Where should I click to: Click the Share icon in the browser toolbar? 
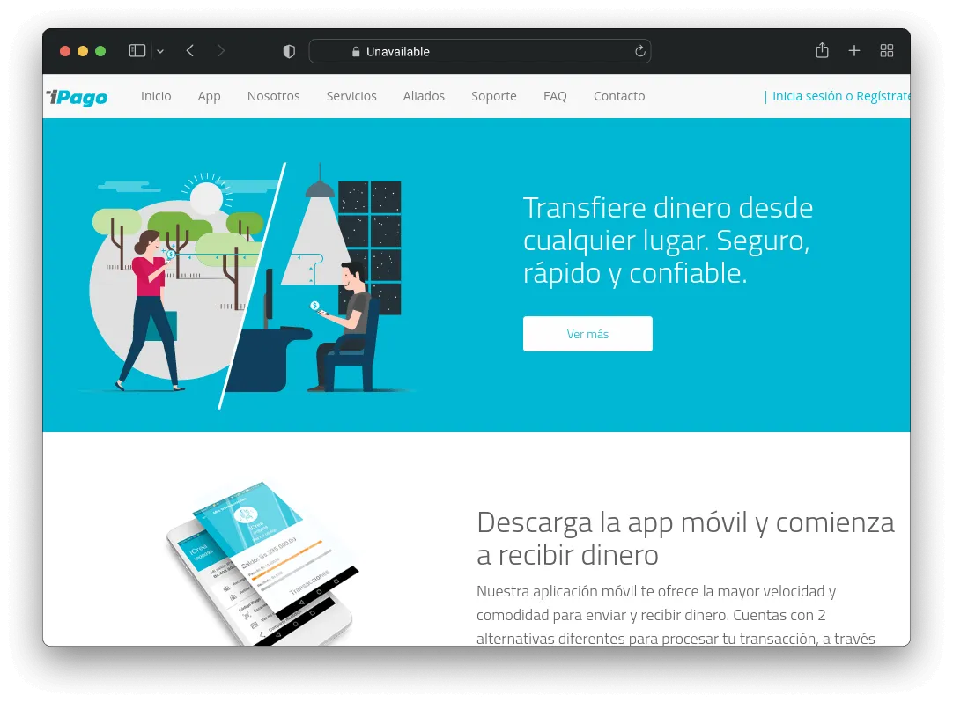822,50
